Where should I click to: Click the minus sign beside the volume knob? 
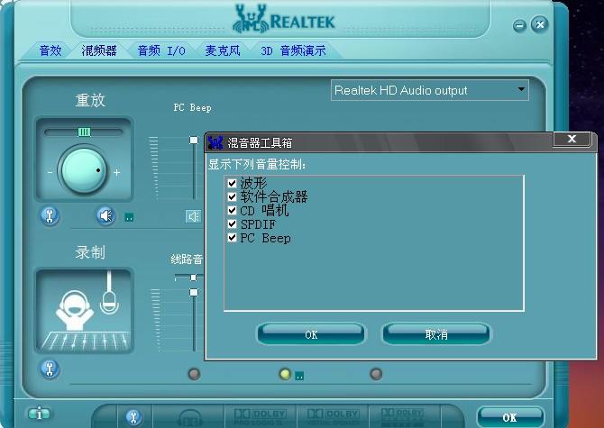50,172
